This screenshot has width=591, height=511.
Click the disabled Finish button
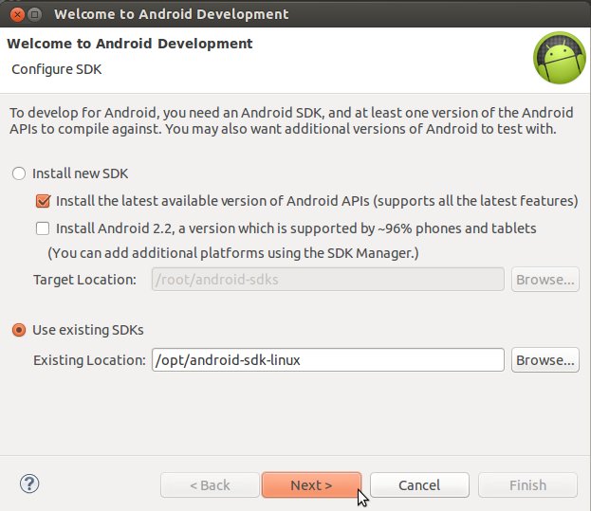[527, 485]
